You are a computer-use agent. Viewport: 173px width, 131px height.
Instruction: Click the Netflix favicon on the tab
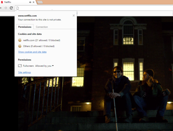2,2
